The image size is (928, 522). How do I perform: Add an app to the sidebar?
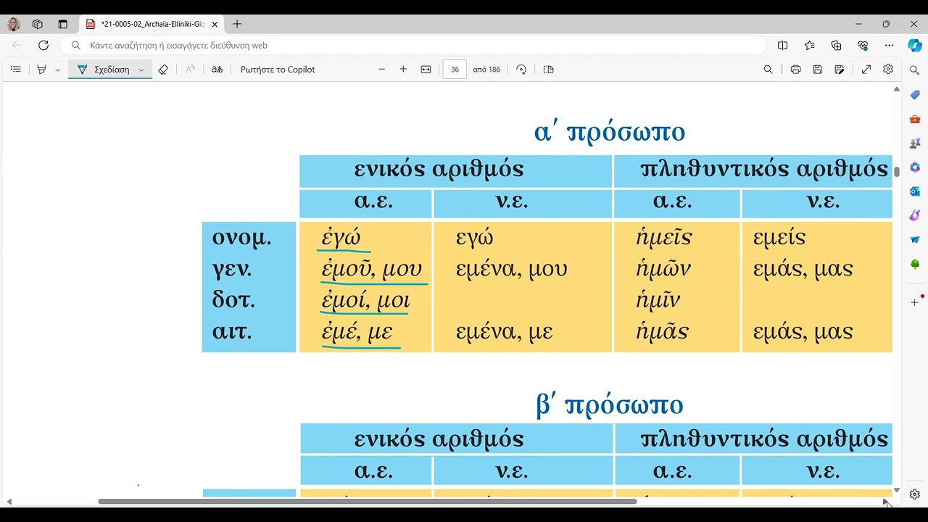click(x=914, y=302)
